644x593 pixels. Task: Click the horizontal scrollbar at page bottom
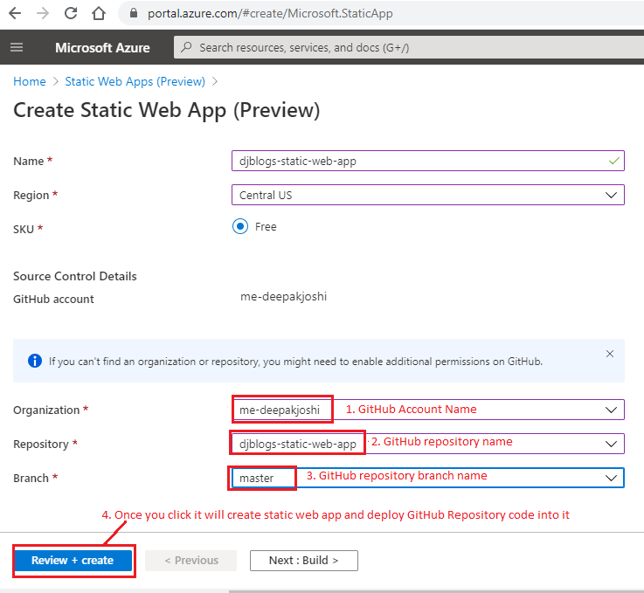(436, 591)
